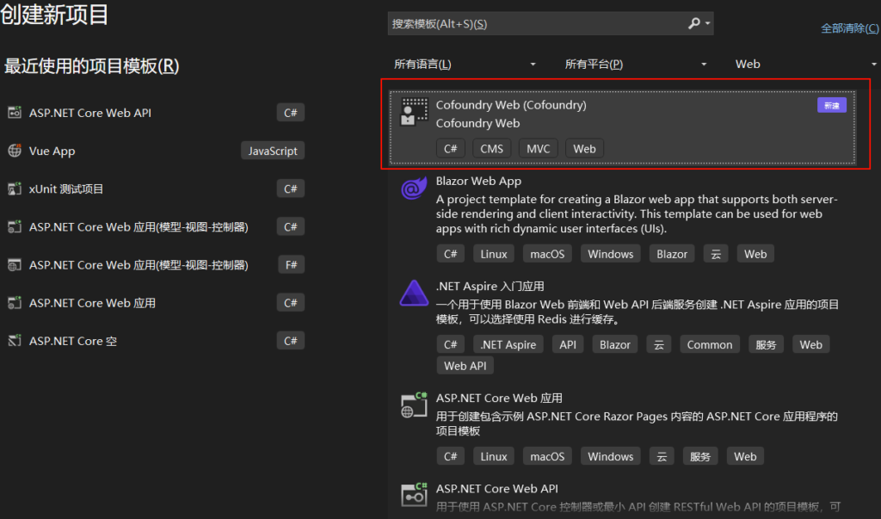Viewport: 881px width, 519px height.
Task: Click the recent ASP.NET Core Web 应用 icon
Action: tap(15, 302)
